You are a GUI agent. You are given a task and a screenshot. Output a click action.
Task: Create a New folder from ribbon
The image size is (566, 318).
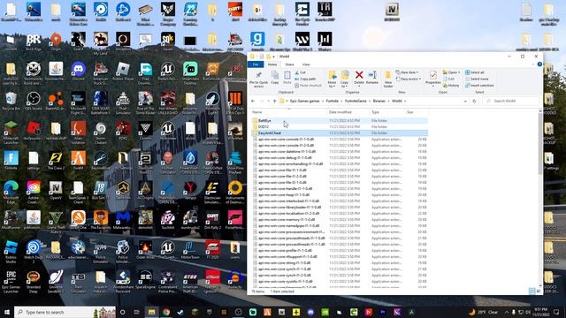pyautogui.click(x=388, y=79)
